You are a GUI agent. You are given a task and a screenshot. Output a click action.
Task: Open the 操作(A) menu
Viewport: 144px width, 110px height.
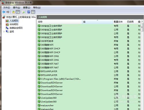(x=16, y=7)
